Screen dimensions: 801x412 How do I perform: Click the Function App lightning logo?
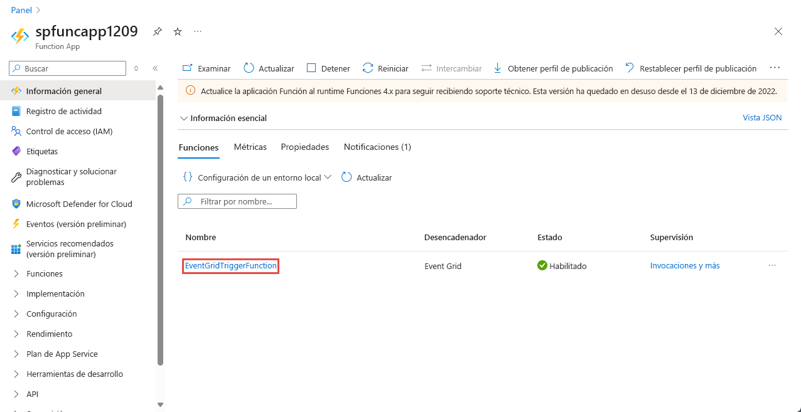20,36
